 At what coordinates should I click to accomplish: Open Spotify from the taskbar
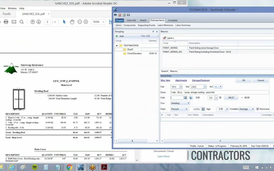[35, 167]
